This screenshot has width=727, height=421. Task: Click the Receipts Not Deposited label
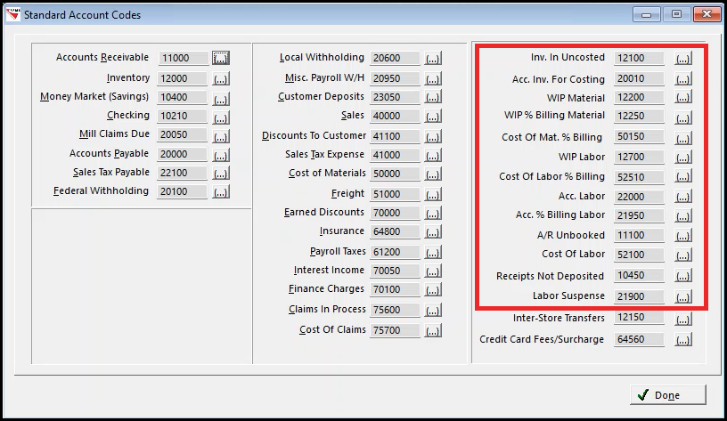[x=551, y=276]
